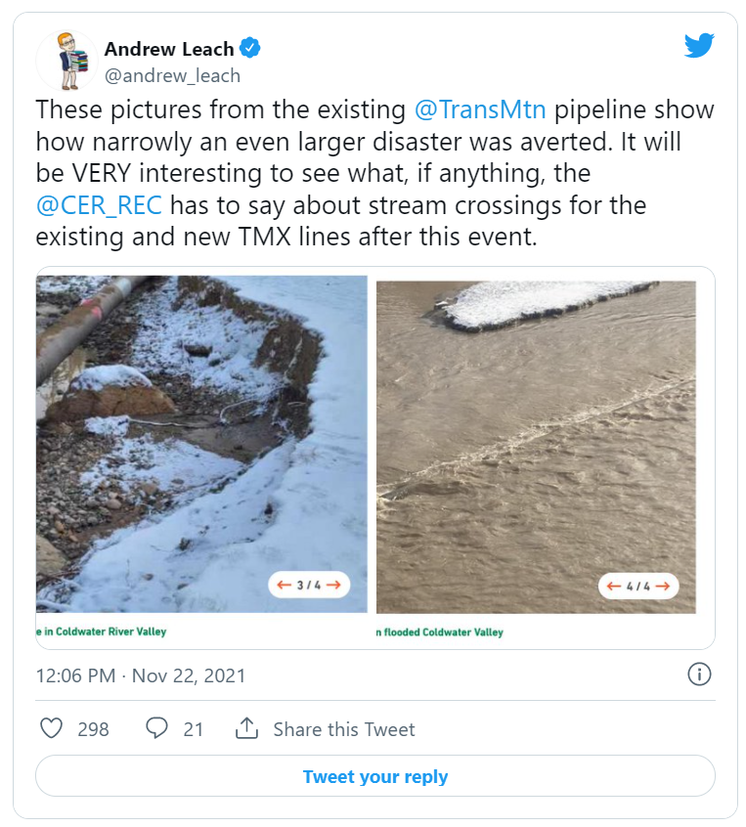Click the Twitter bird logo
This screenshot has width=746, height=827.
click(x=700, y=46)
